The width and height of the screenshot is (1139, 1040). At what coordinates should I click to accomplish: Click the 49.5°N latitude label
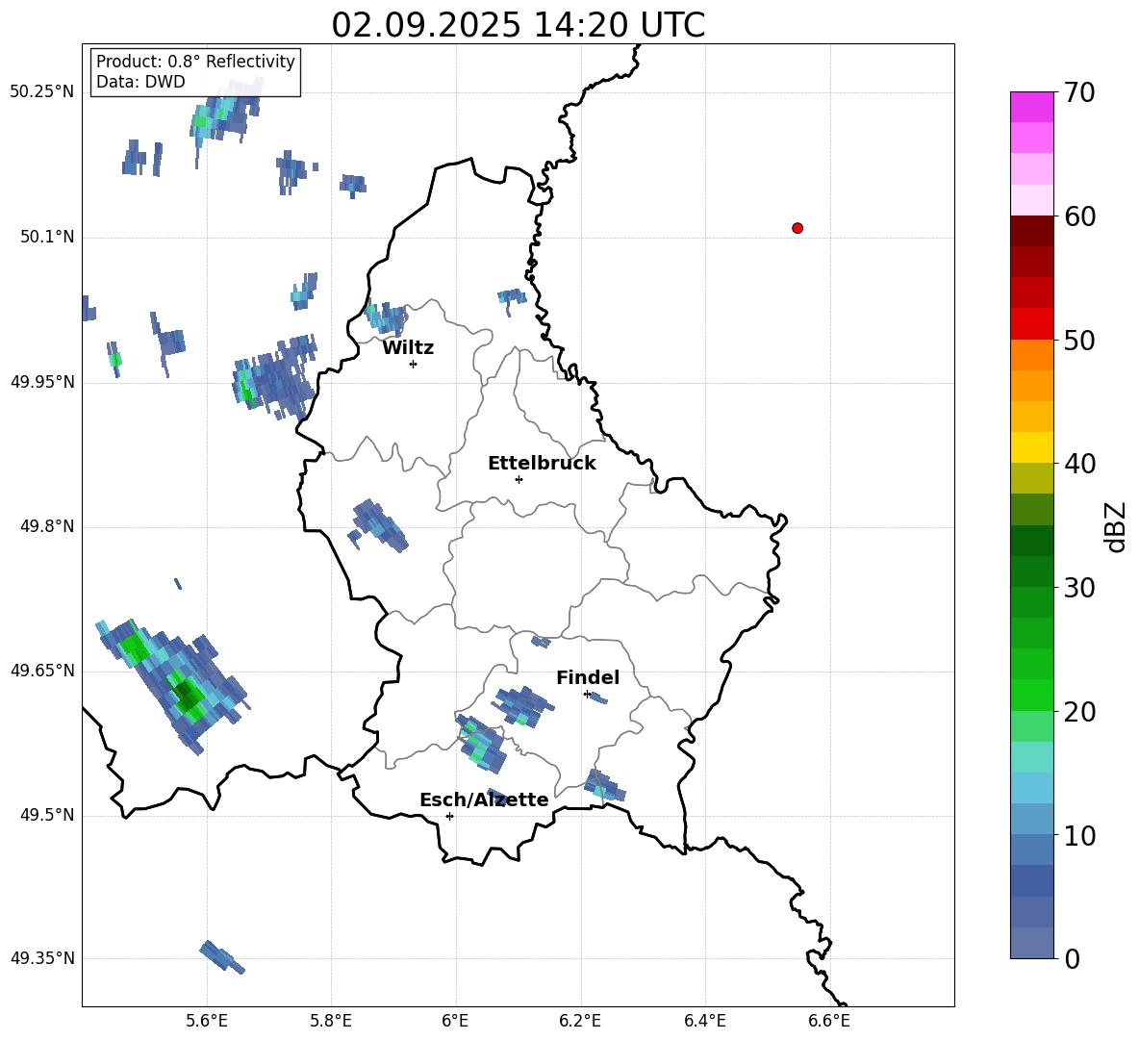[x=47, y=815]
